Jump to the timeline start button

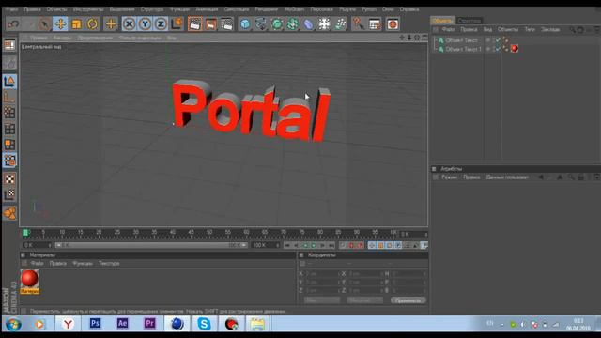[286, 245]
